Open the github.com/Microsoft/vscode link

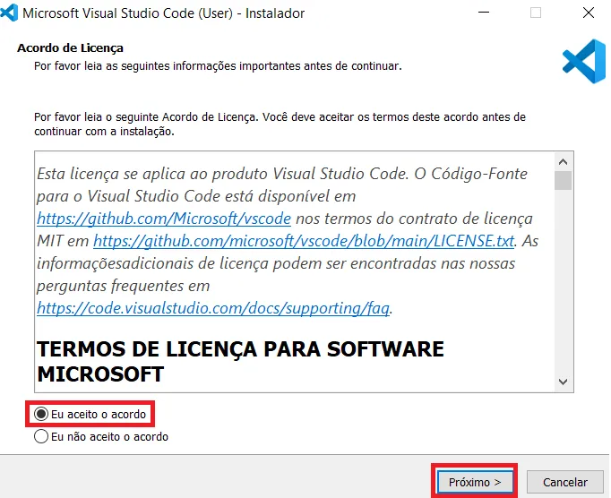pos(164,219)
